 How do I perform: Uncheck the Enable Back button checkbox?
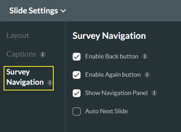(77, 57)
